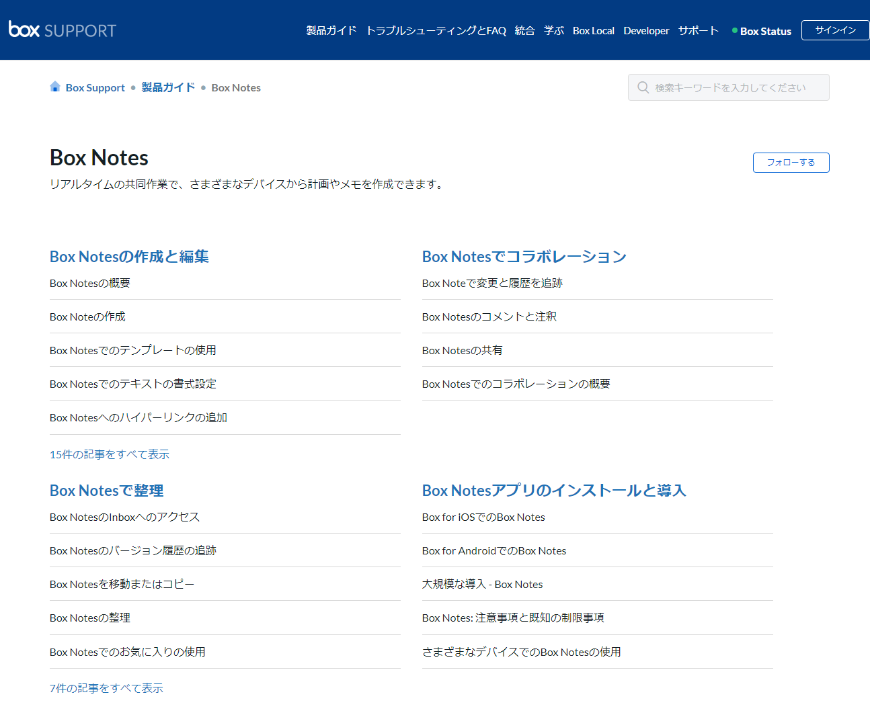Open Box Notesアプリのインストールと導入 heading
The height and width of the screenshot is (711, 870).
click(554, 491)
